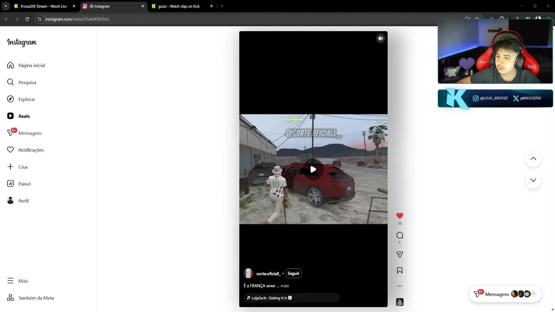Reload the Instagram page
This screenshot has height=312, width=555.
point(27,19)
